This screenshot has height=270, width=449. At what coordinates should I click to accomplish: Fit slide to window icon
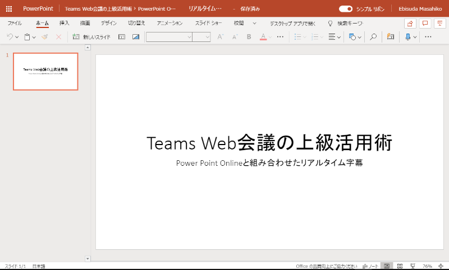440,266
